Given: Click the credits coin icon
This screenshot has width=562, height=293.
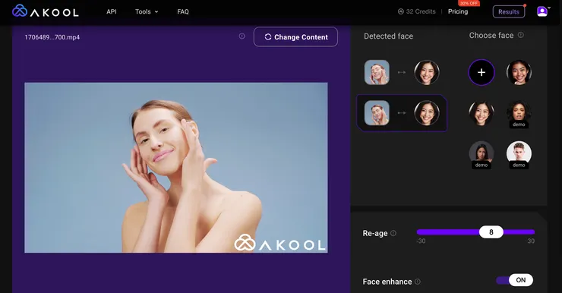Looking at the screenshot, I should pos(401,11).
